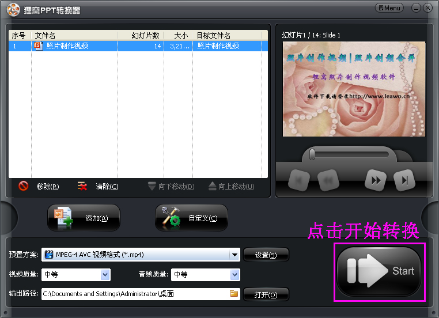439x318 pixels.
Task: Open the Menu button in title bar
Action: click(389, 8)
